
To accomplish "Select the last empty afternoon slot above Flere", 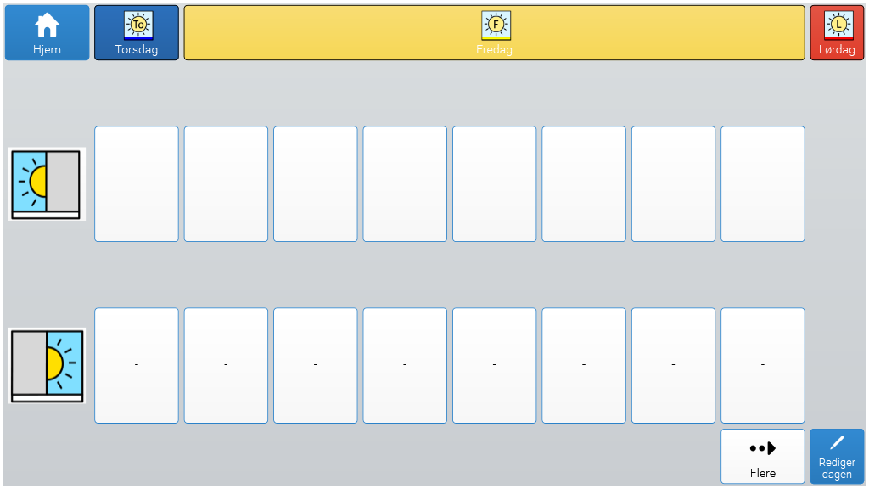I will pos(763,365).
